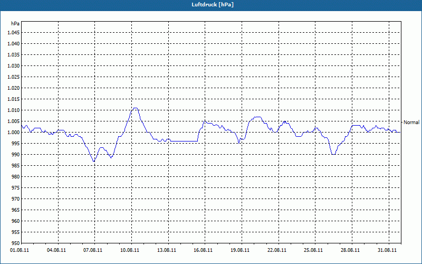Click the 1.040 y-axis value

[14, 44]
